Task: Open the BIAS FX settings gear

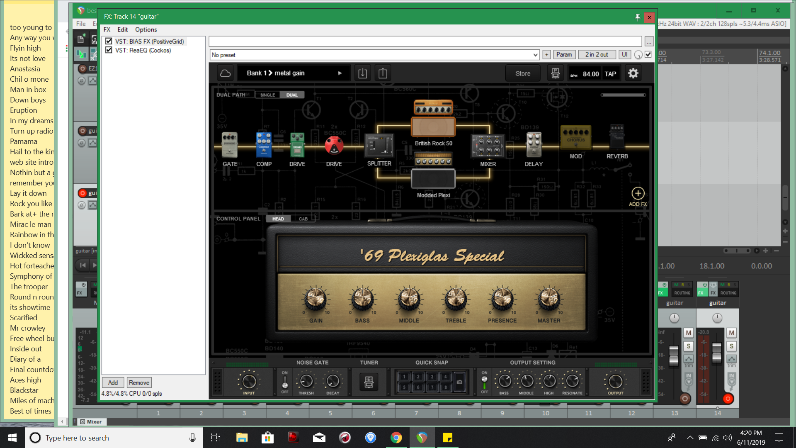Action: 633,73
